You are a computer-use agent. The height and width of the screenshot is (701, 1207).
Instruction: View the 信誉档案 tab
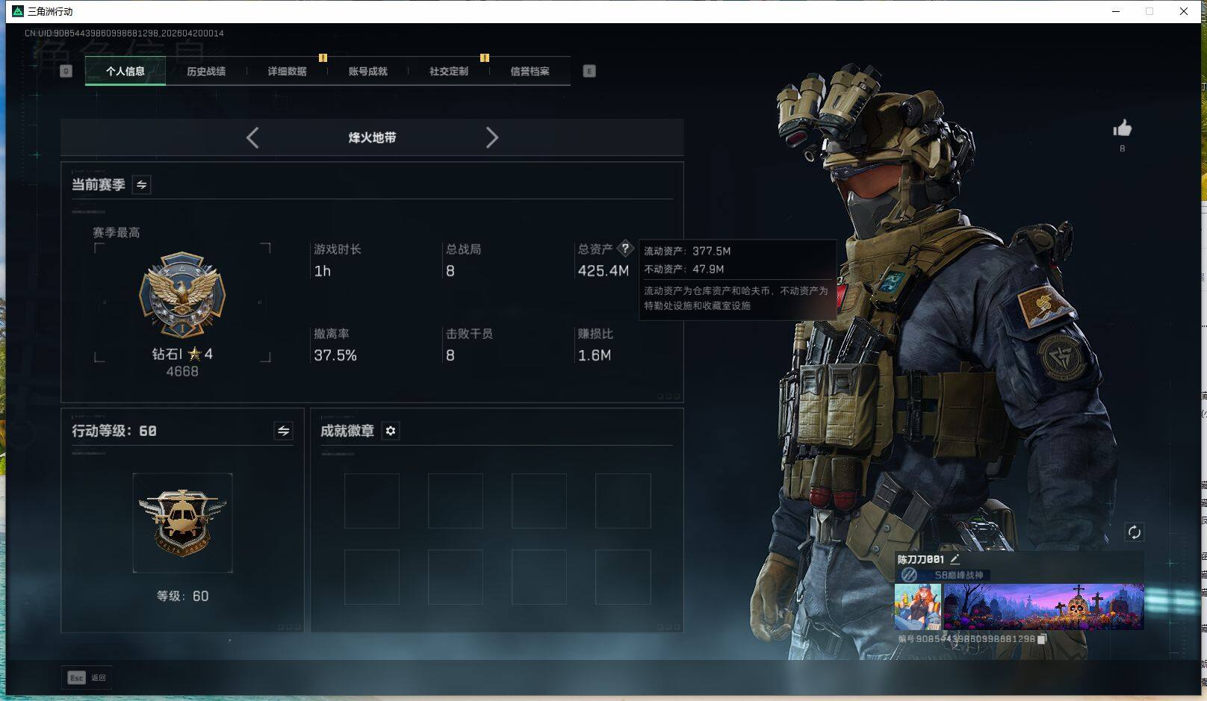(x=530, y=71)
